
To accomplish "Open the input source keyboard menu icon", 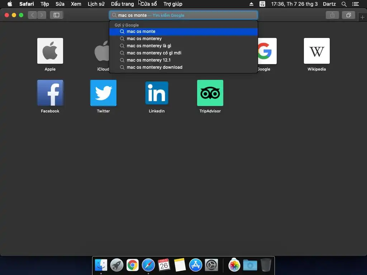I will [262, 4].
